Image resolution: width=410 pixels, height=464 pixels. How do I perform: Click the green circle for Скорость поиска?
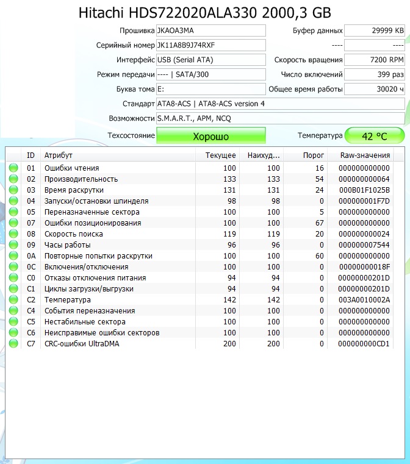pyautogui.click(x=13, y=234)
